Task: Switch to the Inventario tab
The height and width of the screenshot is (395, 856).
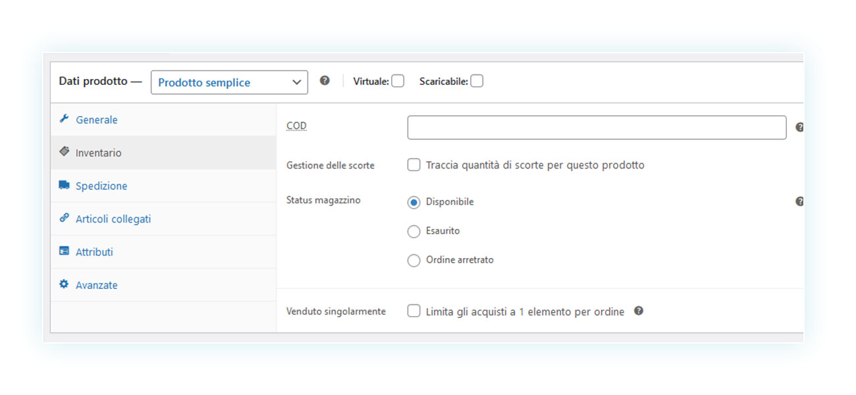Action: [x=163, y=153]
